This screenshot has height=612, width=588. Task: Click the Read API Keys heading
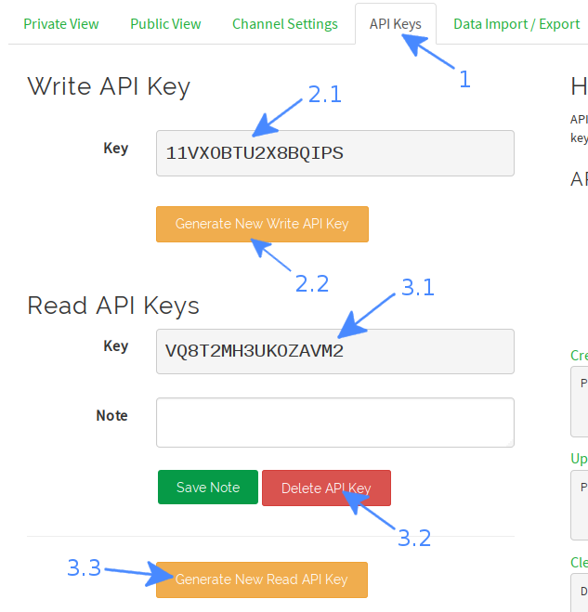113,306
